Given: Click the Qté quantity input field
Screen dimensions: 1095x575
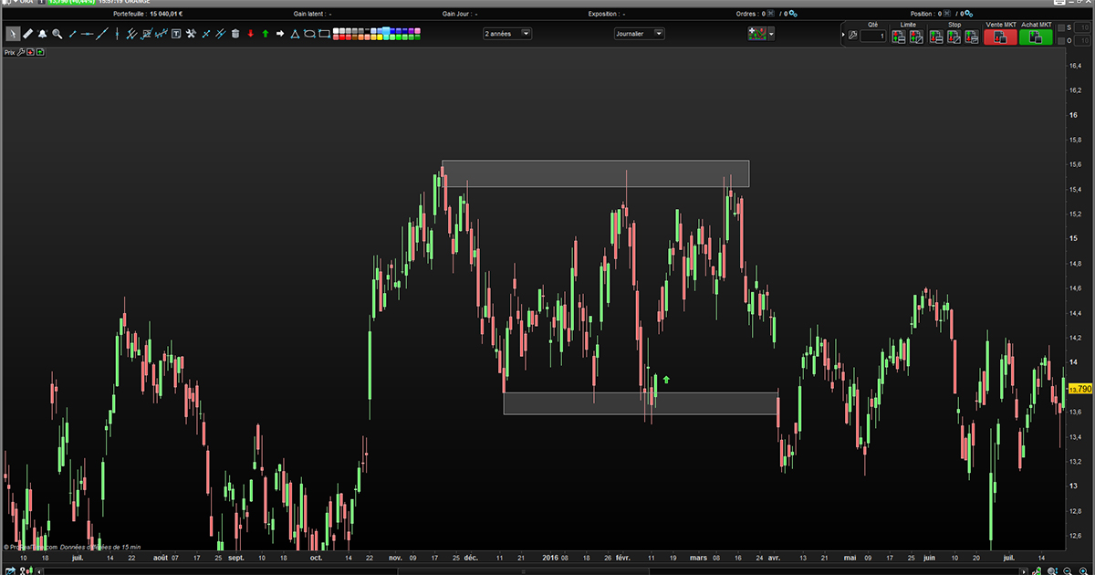Looking at the screenshot, I should click(872, 36).
